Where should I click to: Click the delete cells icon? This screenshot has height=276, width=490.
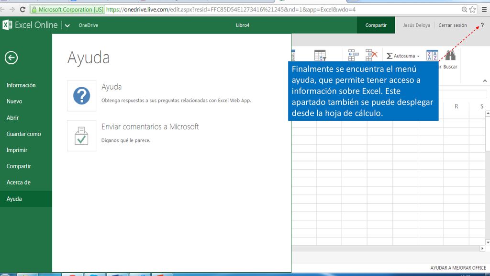coord(371,55)
